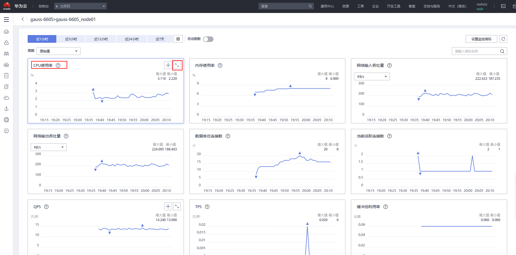This screenshot has width=516, height=255.
Task: Show help for 数据库总连接数
Action: 228,136
